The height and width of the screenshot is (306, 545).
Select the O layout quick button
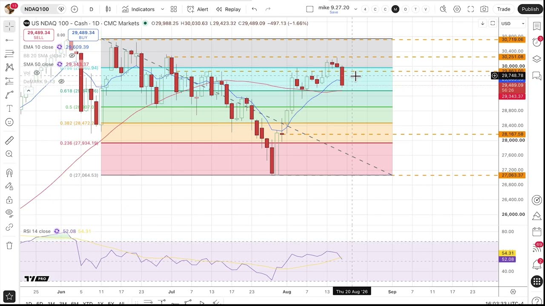point(405,9)
